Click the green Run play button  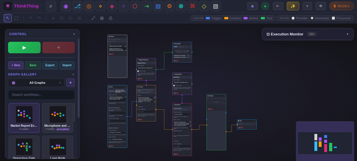24,48
